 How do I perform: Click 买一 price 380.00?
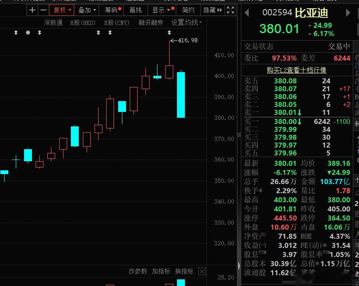[285, 121]
